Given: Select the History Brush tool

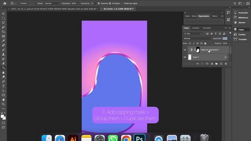Looking at the screenshot, I should 4,59.
